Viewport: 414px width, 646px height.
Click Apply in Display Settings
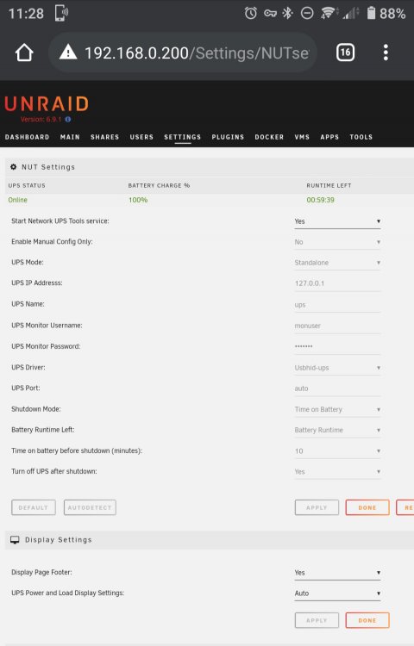point(317,620)
